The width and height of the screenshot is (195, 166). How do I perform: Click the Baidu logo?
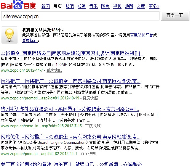pyautogui.click(x=18, y=5)
